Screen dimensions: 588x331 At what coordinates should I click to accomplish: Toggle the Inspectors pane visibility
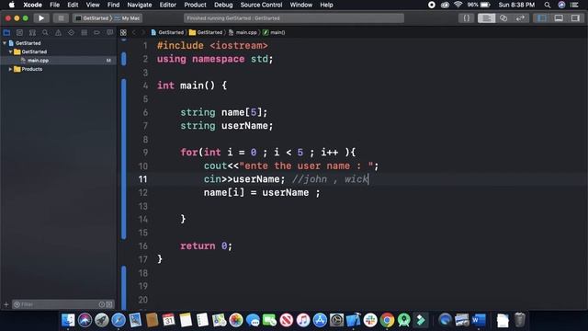[575, 18]
